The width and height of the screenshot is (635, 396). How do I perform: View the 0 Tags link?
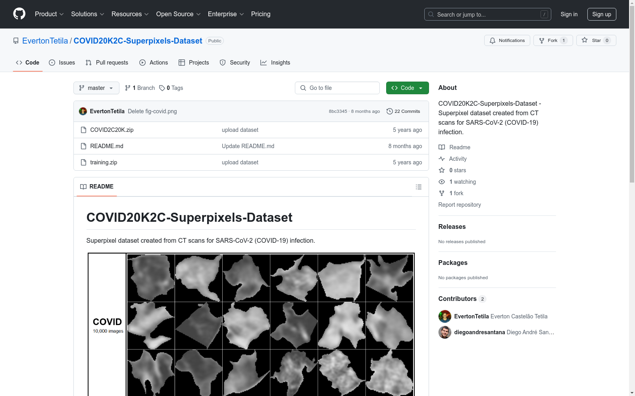tap(171, 88)
